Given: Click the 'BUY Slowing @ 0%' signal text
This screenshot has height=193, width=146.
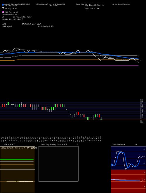Looking at the screenshot, I should [x=46, y=26].
